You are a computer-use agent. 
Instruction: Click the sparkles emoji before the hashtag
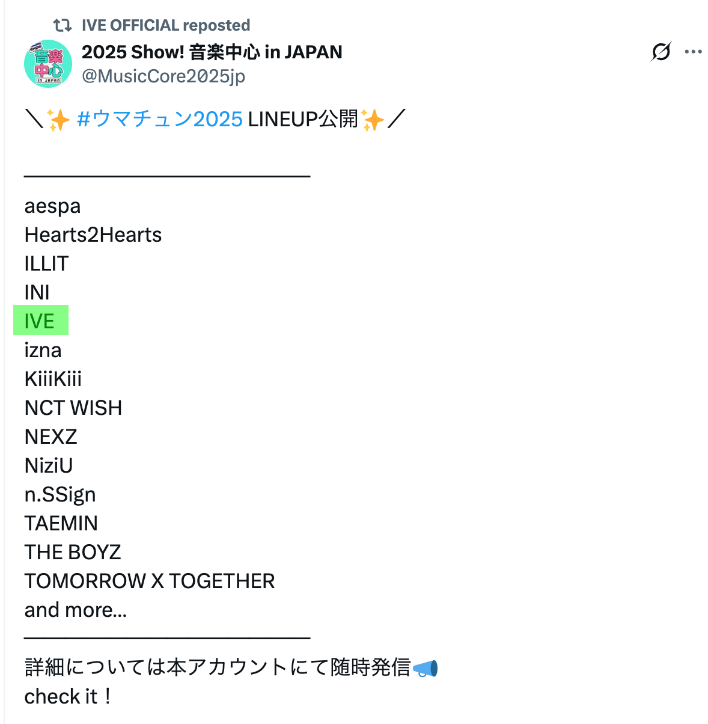coord(59,120)
